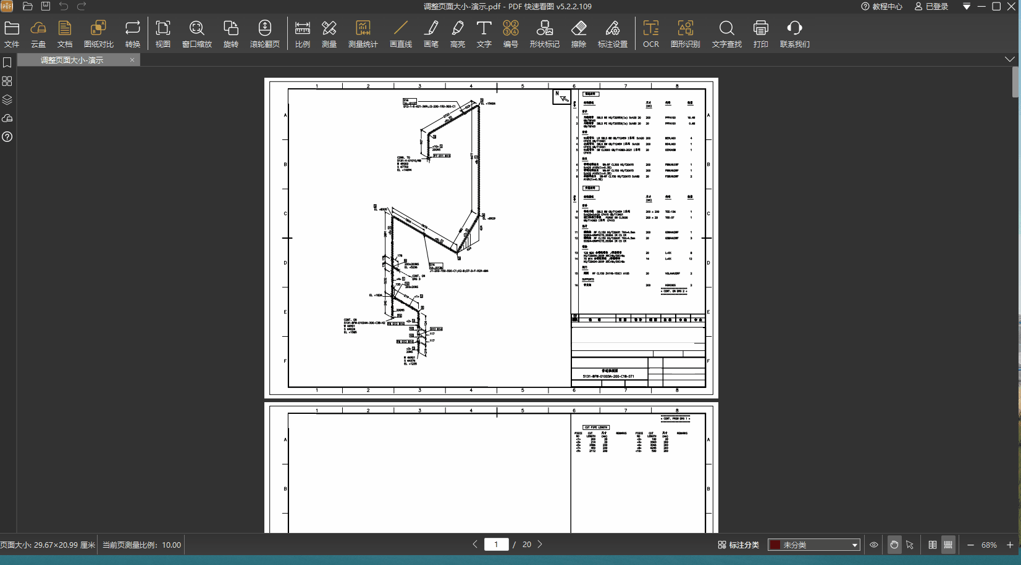The image size is (1021, 565).
Task: Choose the 画直线 draw line tool
Action: (x=401, y=34)
